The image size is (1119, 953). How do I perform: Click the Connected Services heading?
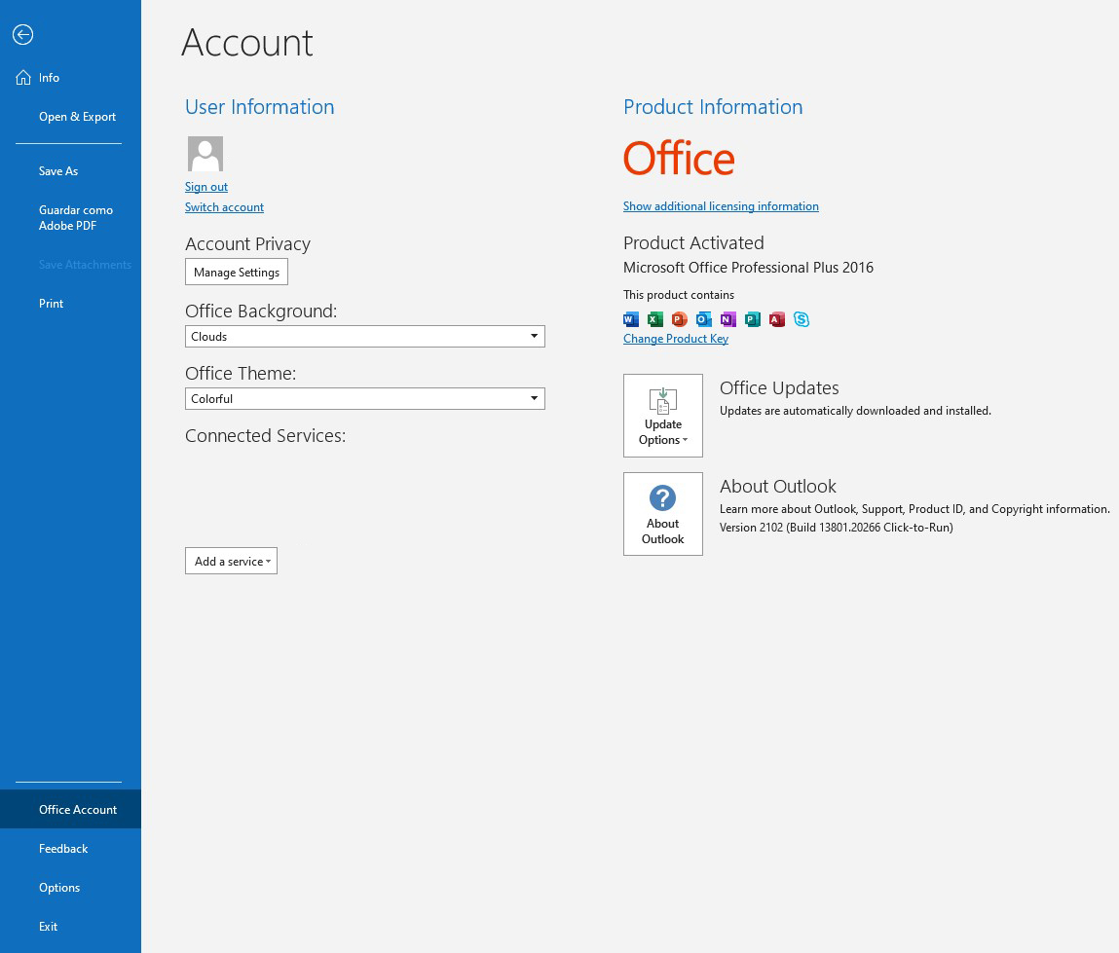(266, 435)
